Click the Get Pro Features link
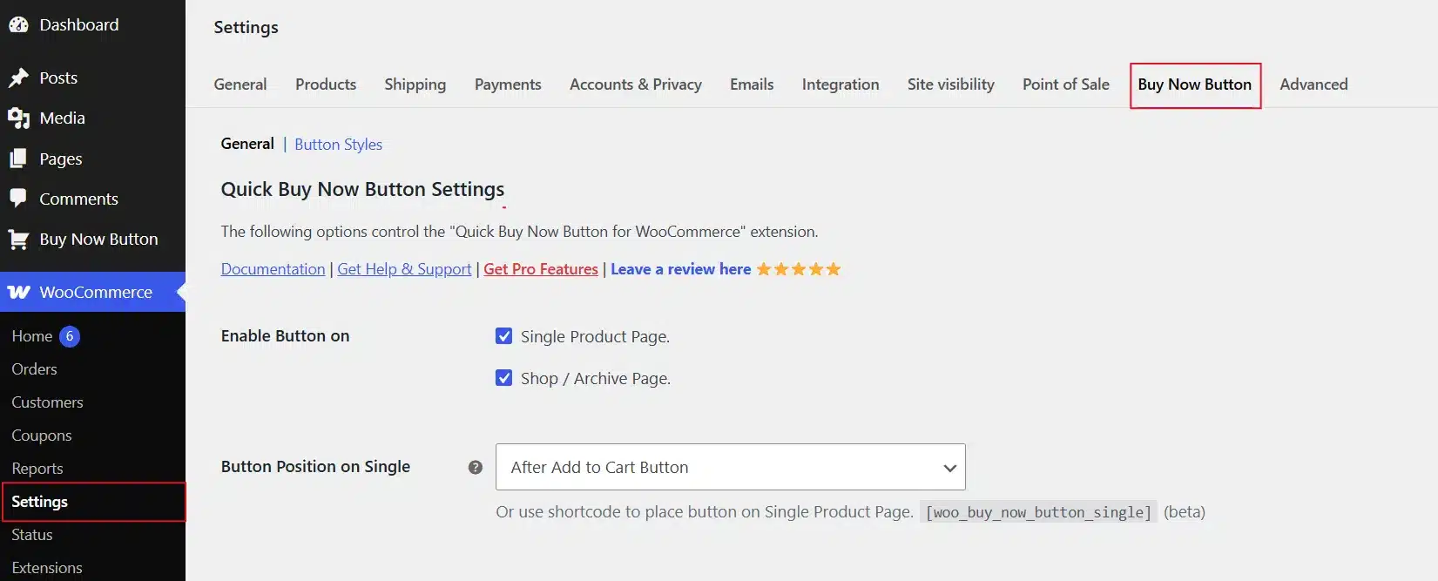 [541, 269]
